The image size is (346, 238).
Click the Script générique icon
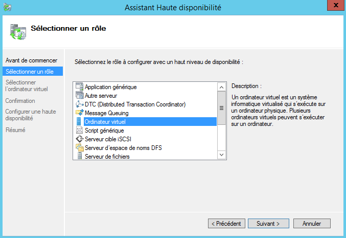pyautogui.click(x=79, y=131)
